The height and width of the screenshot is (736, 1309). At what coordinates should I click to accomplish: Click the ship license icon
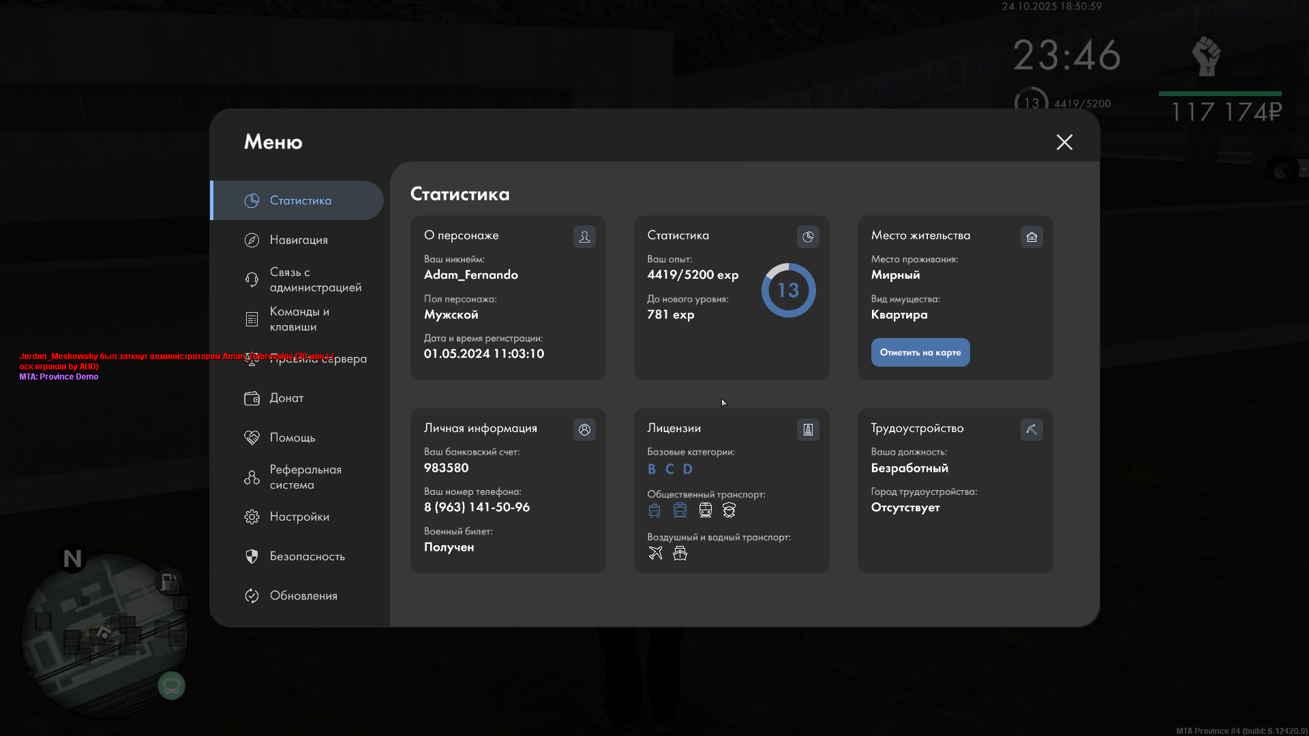(x=680, y=553)
